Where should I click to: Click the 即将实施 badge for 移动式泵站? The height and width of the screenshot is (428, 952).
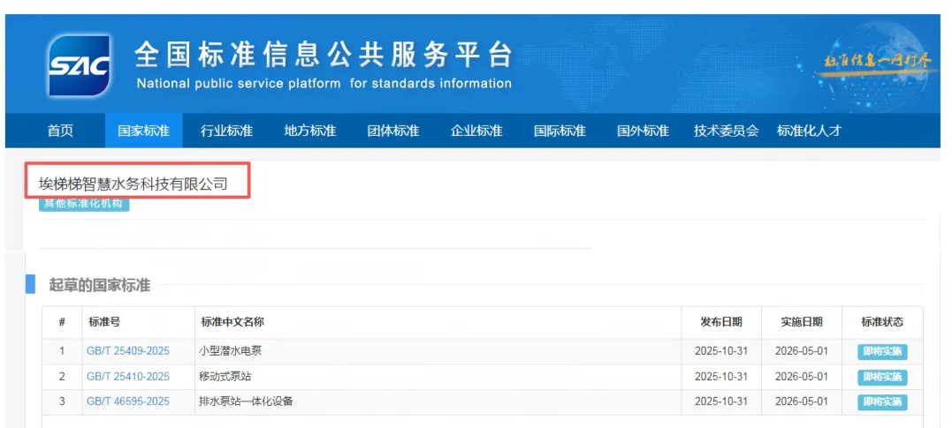click(881, 377)
